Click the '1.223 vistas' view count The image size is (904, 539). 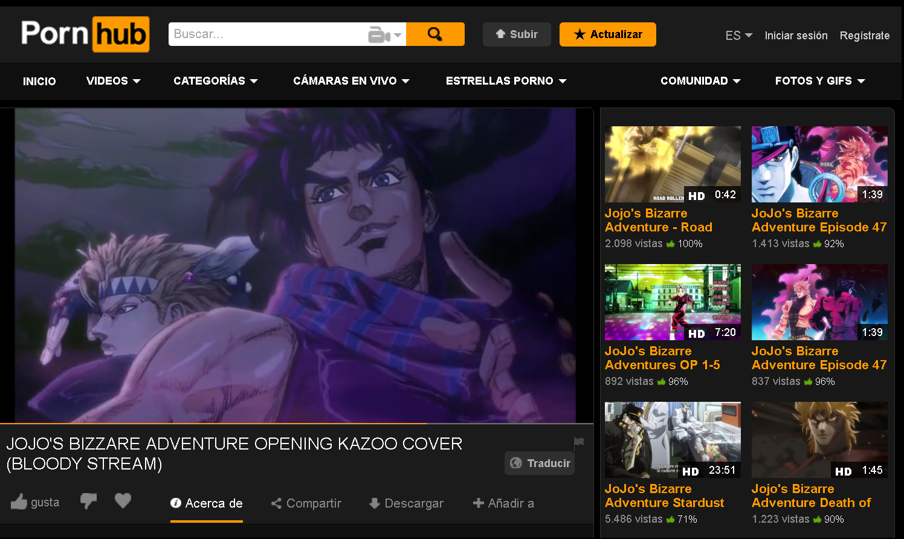[x=781, y=519]
